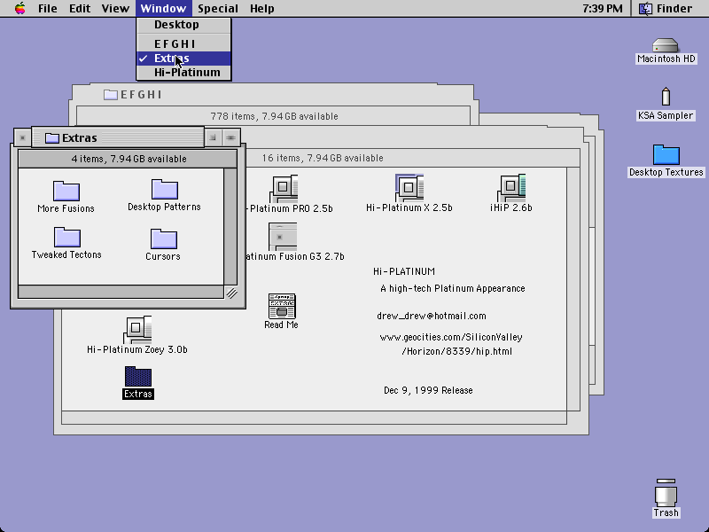Select the Platinum Fusion G3 2.7b file
Image resolution: width=709 pixels, height=532 pixels.
click(283, 237)
